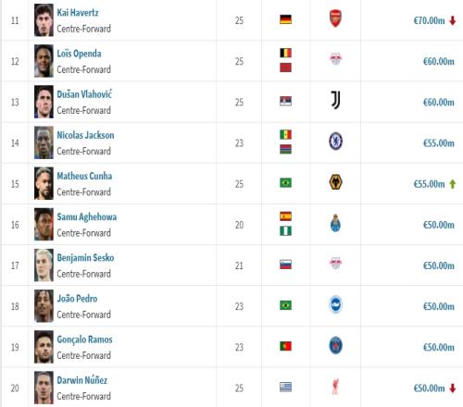Image resolution: width=463 pixels, height=407 pixels.
Task: Open Kai Havertz player profile link
Action: pyautogui.click(x=78, y=13)
